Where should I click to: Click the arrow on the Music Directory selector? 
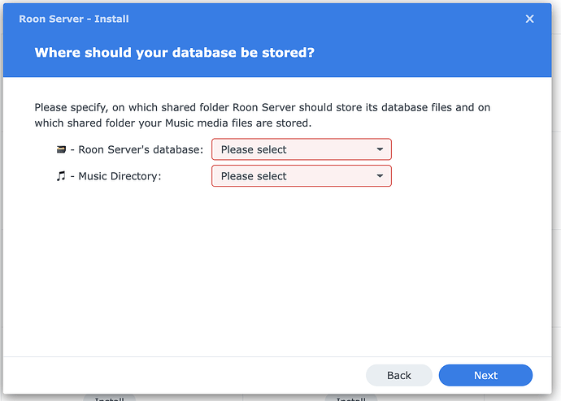(x=380, y=176)
